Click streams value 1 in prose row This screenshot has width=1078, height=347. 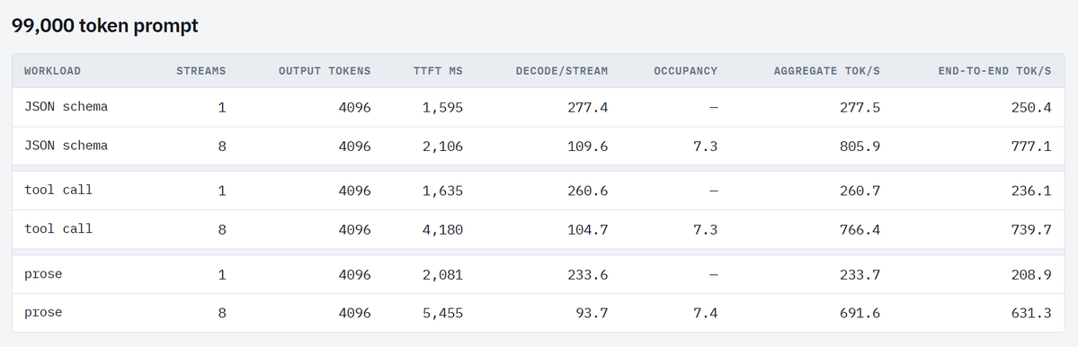click(222, 275)
